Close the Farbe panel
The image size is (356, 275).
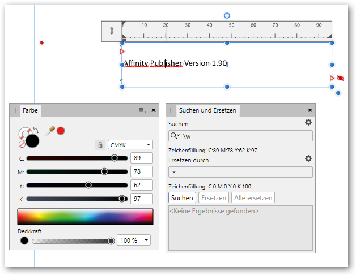coord(154,110)
